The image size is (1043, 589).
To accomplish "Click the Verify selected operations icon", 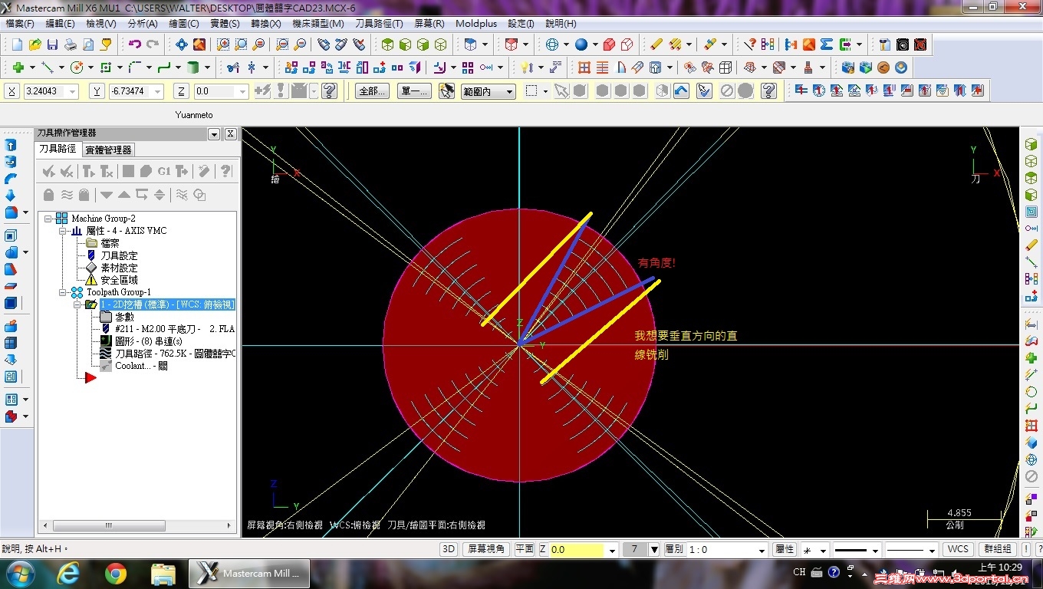I will point(146,171).
